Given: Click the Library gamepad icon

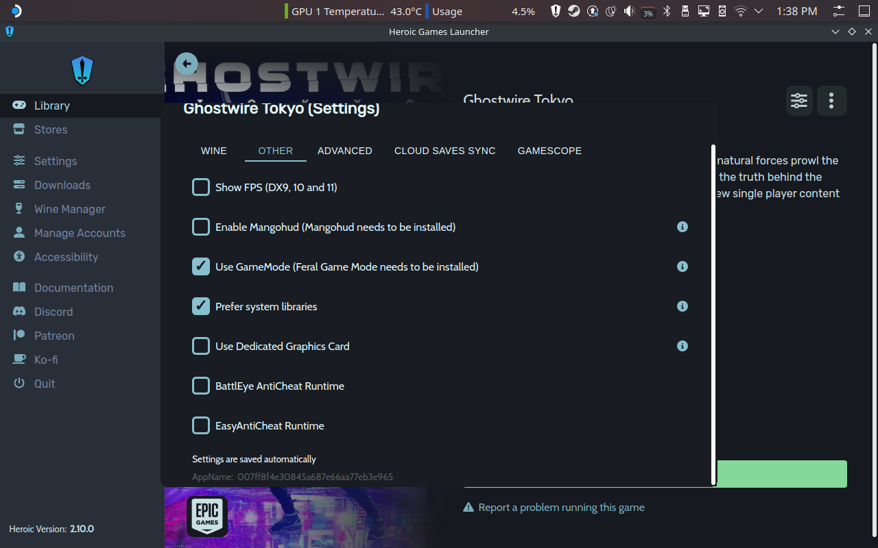Looking at the screenshot, I should point(19,105).
